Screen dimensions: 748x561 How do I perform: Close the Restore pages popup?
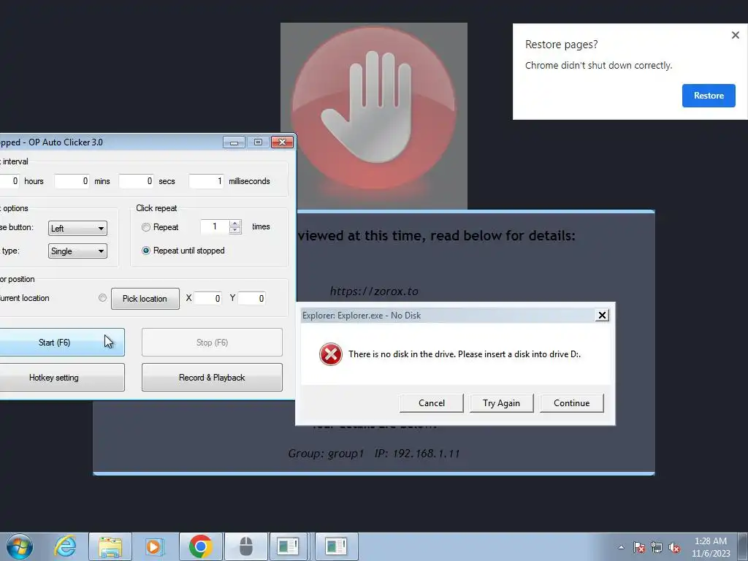coord(735,35)
